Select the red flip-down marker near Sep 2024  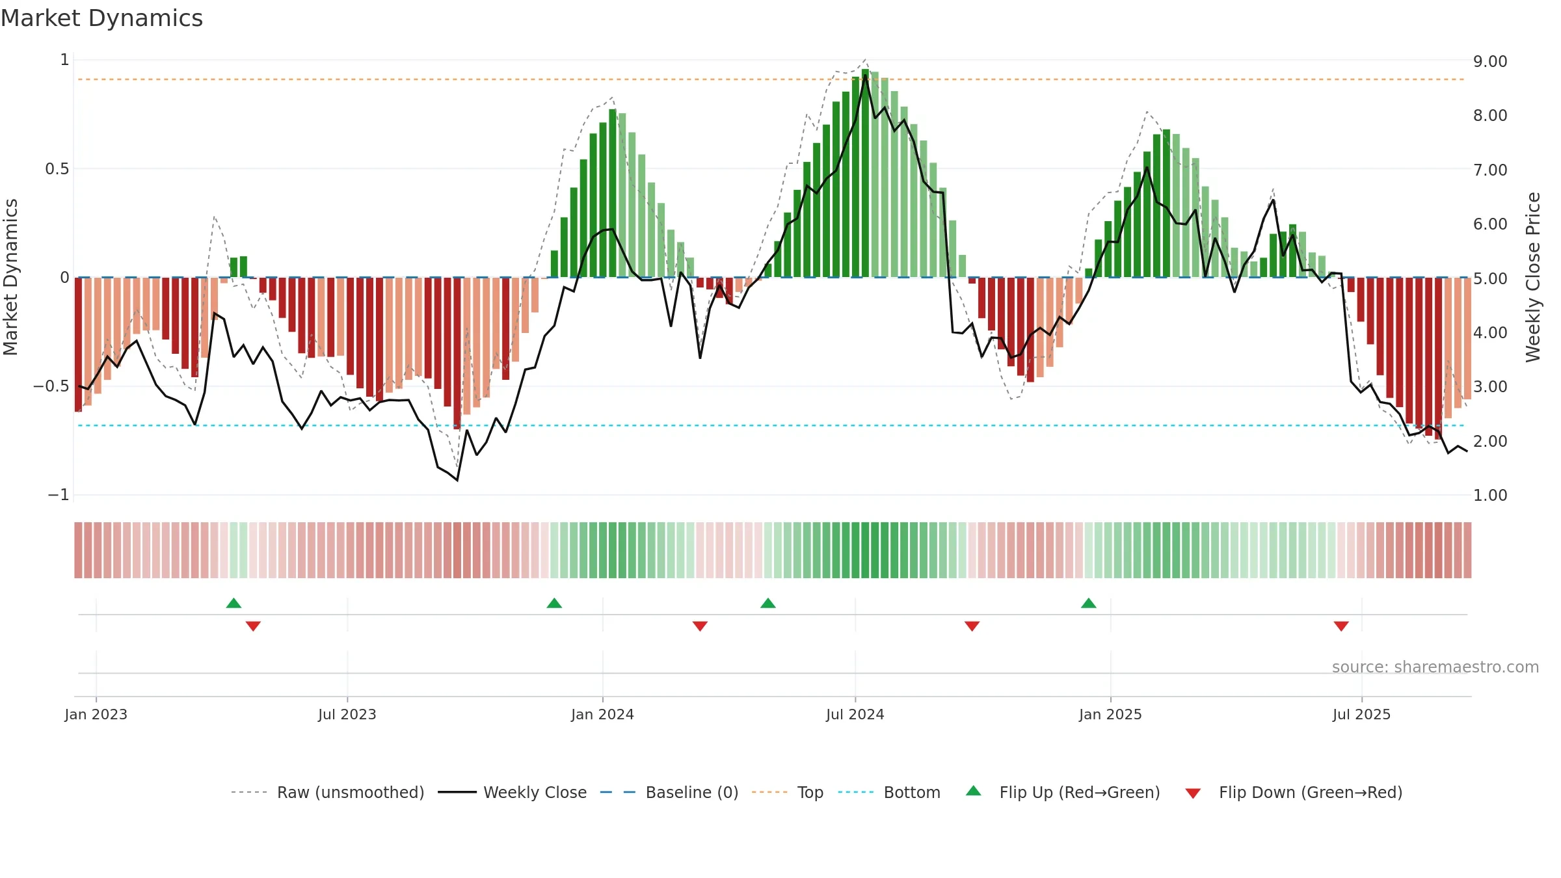click(x=972, y=626)
